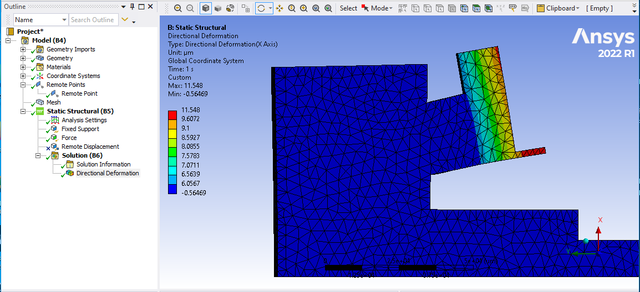Click the Solution Information icon

69,164
